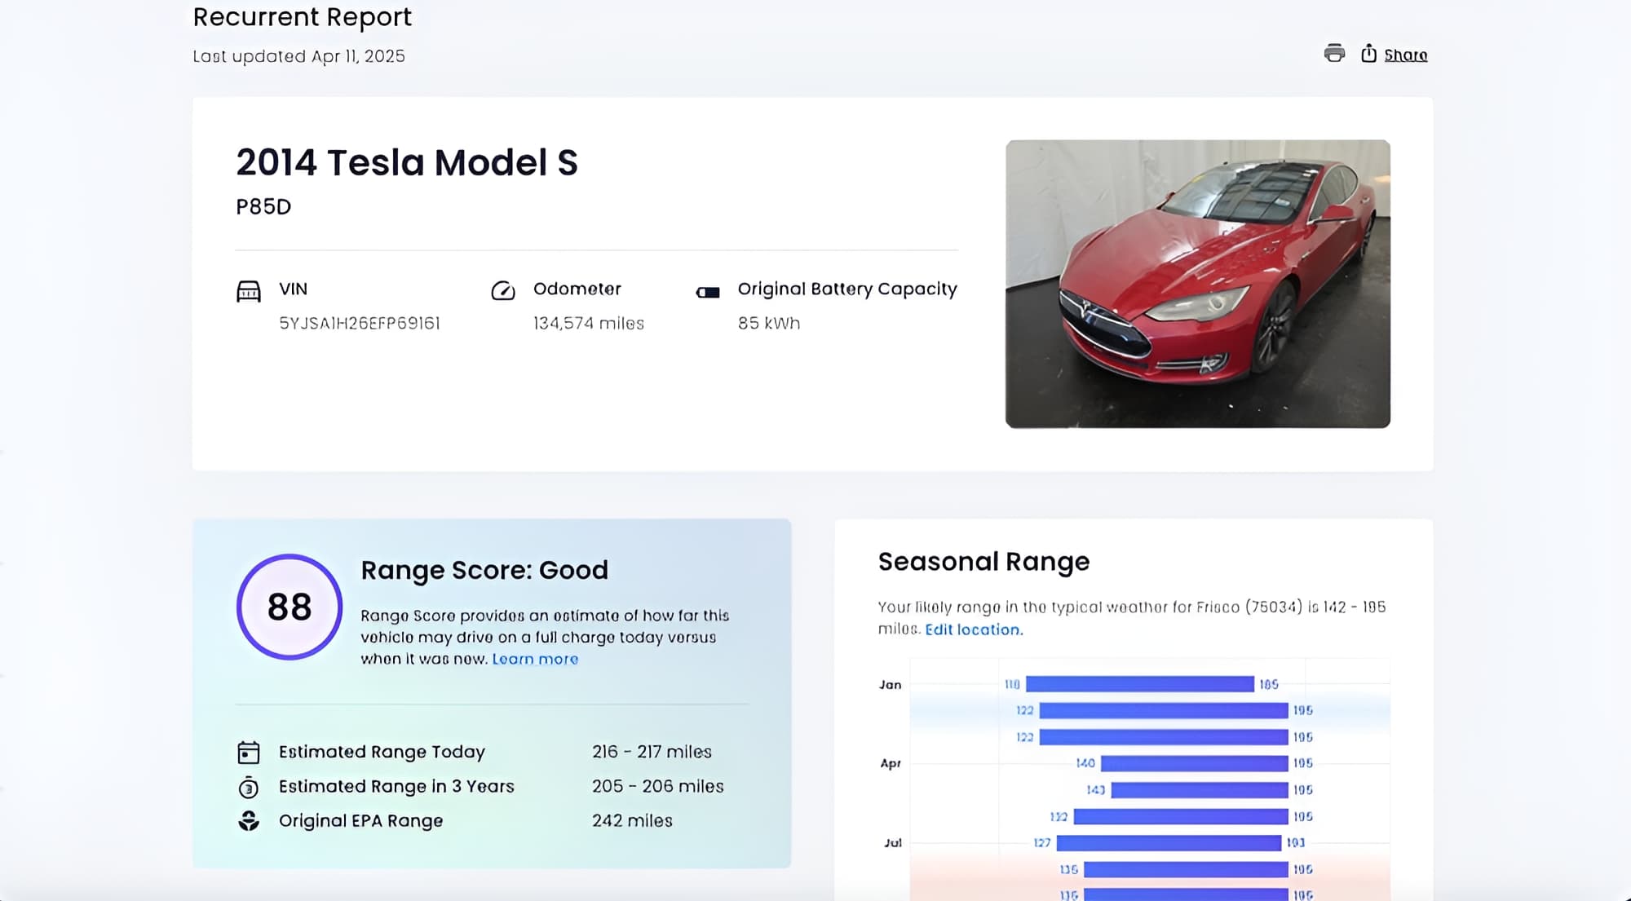This screenshot has height=901, width=1631.
Task: Click the Apr month label on chart
Action: point(891,764)
